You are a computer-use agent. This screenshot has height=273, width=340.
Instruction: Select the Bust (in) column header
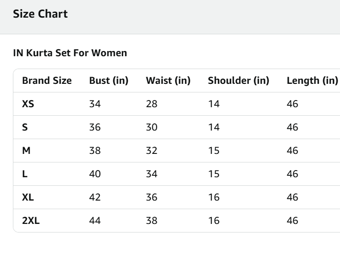[109, 81]
